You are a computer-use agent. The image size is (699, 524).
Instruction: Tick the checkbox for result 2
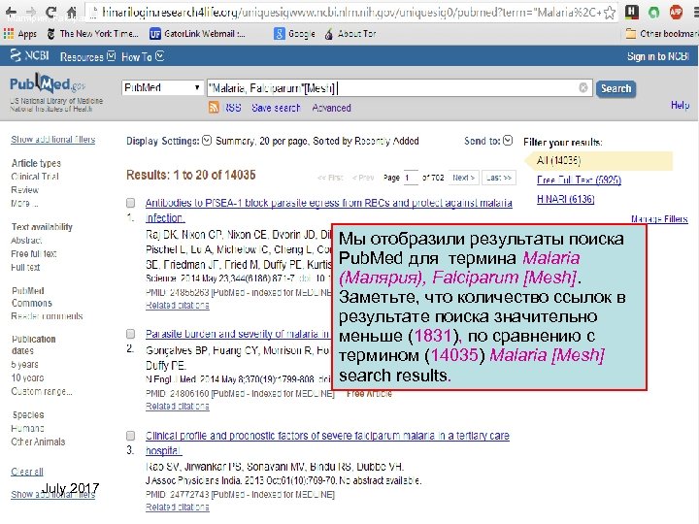pyautogui.click(x=131, y=334)
